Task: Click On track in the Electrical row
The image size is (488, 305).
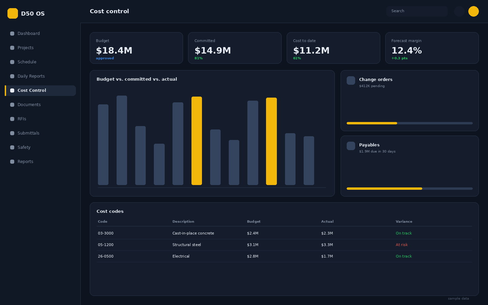Action: coord(404,256)
